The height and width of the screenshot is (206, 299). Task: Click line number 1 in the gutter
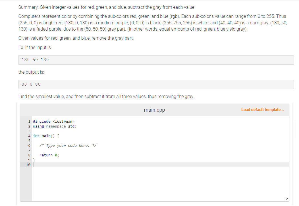pyautogui.click(x=29, y=121)
